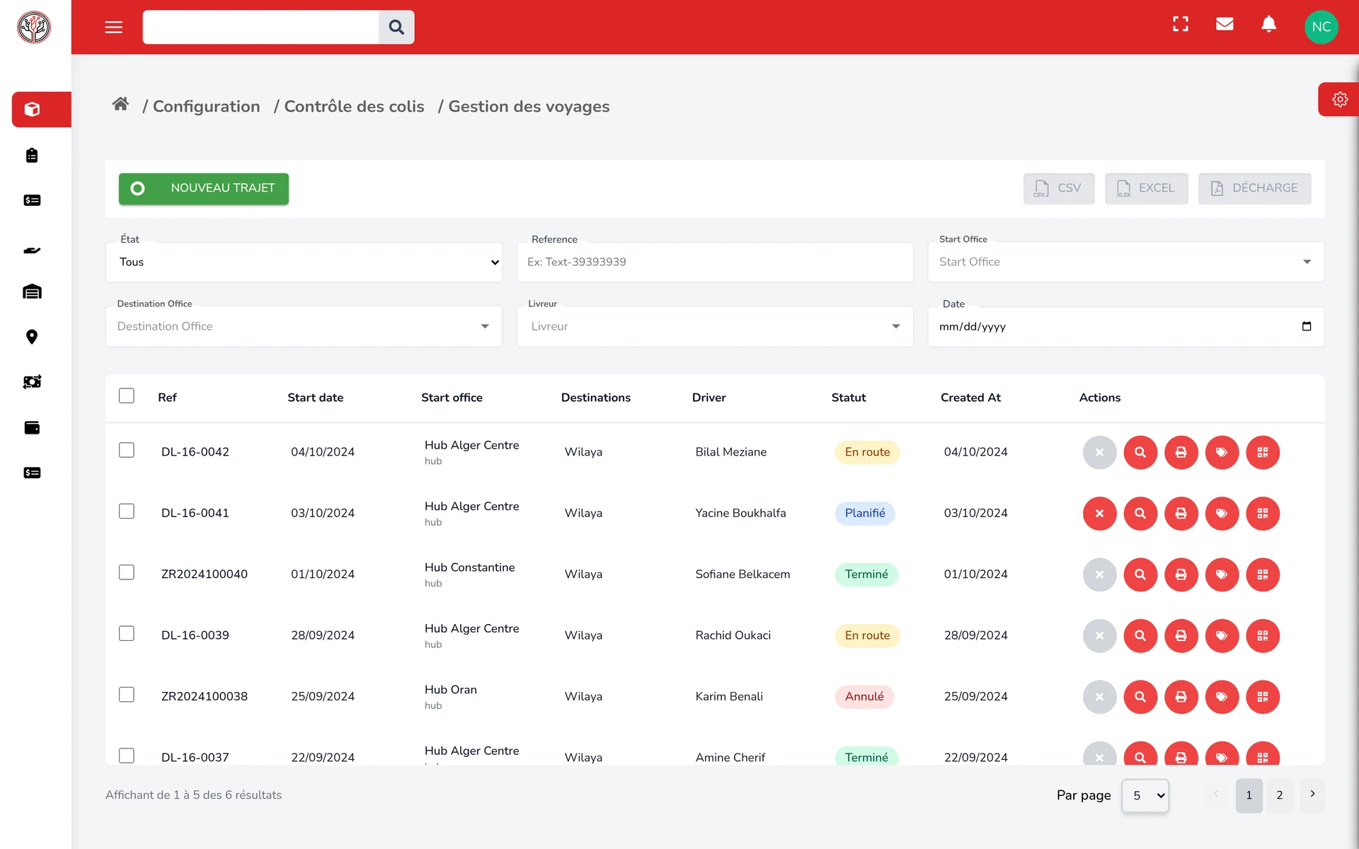The height and width of the screenshot is (849, 1359).
Task: Open Gestion des voyages breadcrumb
Action: (529, 106)
